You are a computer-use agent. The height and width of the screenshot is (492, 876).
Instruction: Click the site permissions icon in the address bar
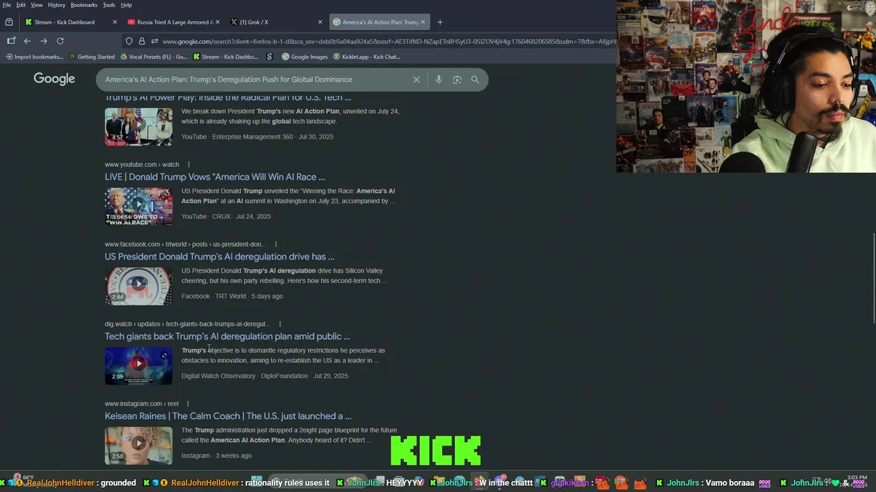pos(155,42)
